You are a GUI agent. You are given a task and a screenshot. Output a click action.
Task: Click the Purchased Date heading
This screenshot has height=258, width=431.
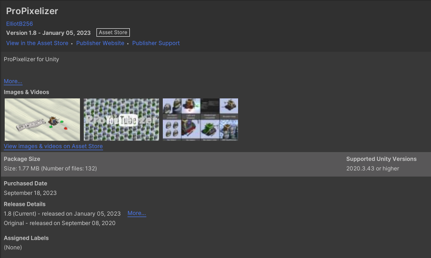pyautogui.click(x=25, y=184)
